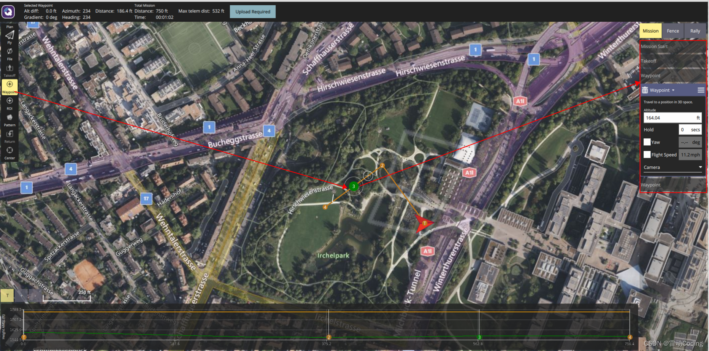
Task: Select the Return tool
Action: click(10, 137)
